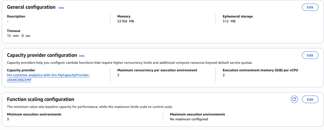This screenshot has height=130, width=324.
Task: Click the Capacity provider configuration heading
Action: pyautogui.click(x=42, y=55)
